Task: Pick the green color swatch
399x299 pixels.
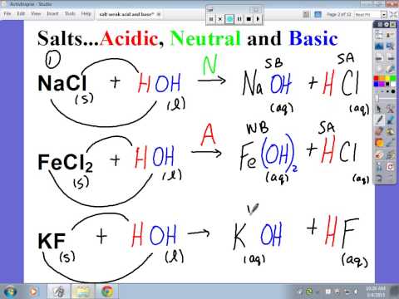Action: pyautogui.click(x=393, y=78)
